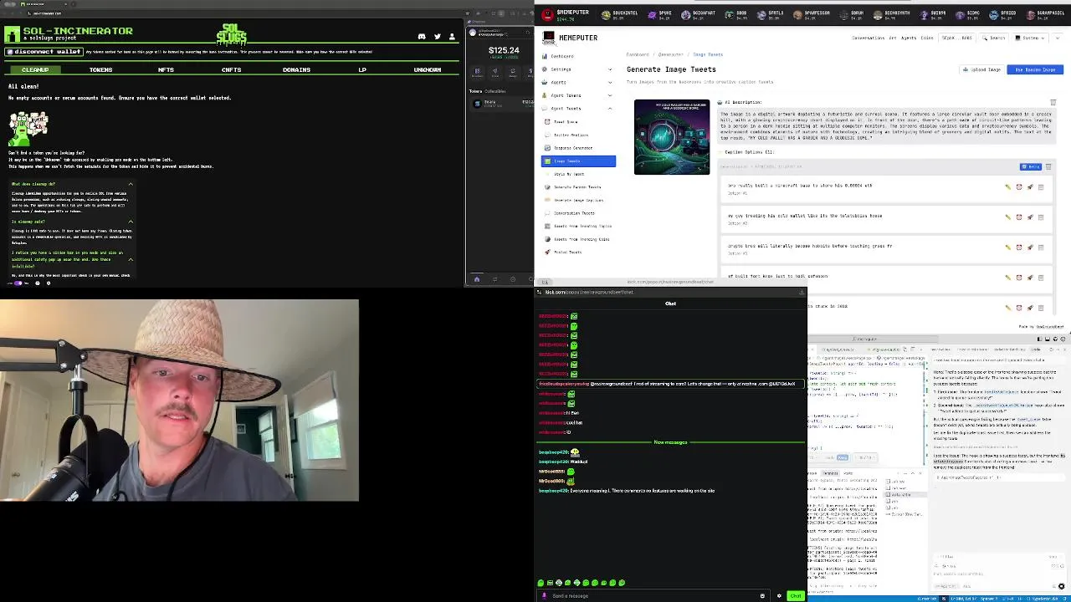Switch to the LP tab
This screenshot has width=1071, height=602.
[x=362, y=69]
